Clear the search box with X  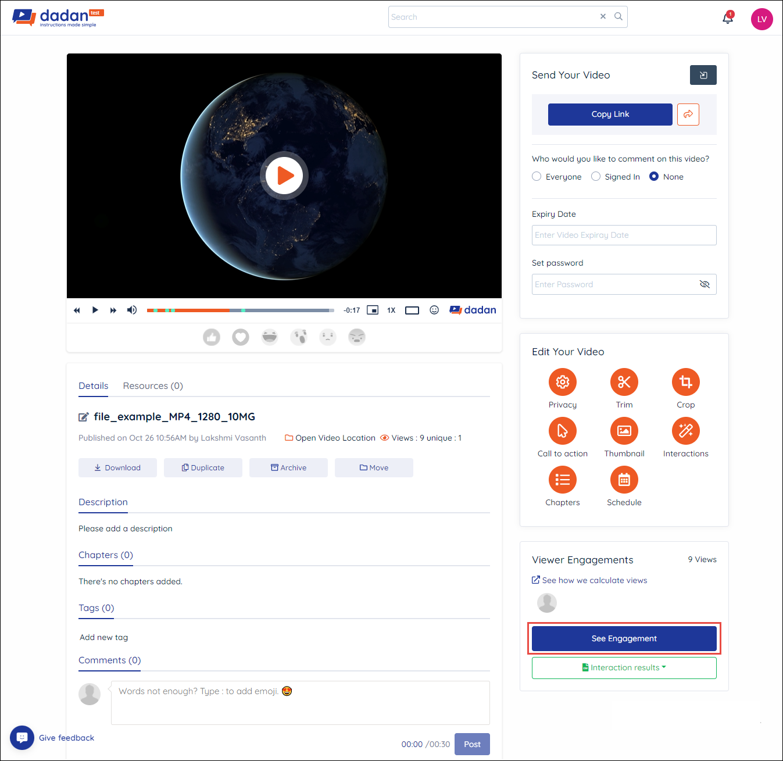tap(603, 17)
